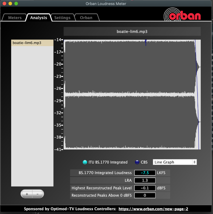Click the boatie-lim6.mp3 graph title bar
The image size is (213, 214).
pos(132,31)
